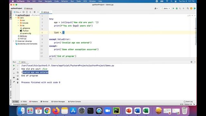Open the Event Log button

pyautogui.click(x=188, y=101)
